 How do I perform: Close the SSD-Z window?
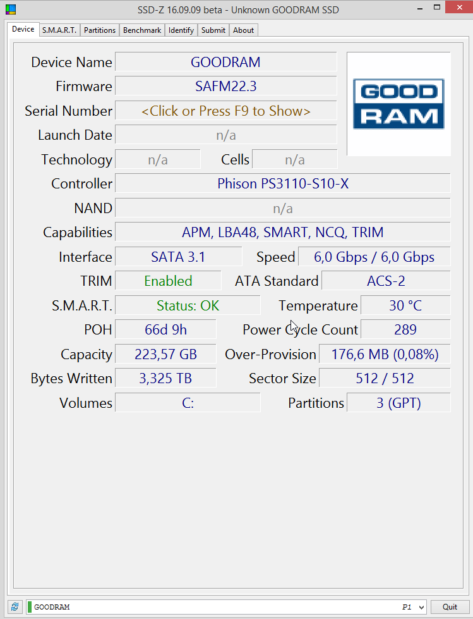click(x=459, y=8)
